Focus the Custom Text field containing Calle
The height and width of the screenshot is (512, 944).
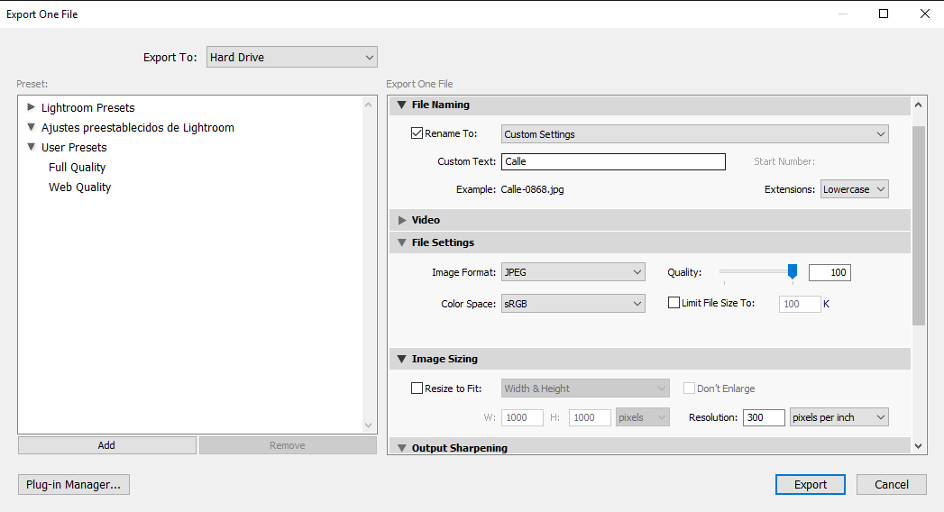[x=613, y=161]
